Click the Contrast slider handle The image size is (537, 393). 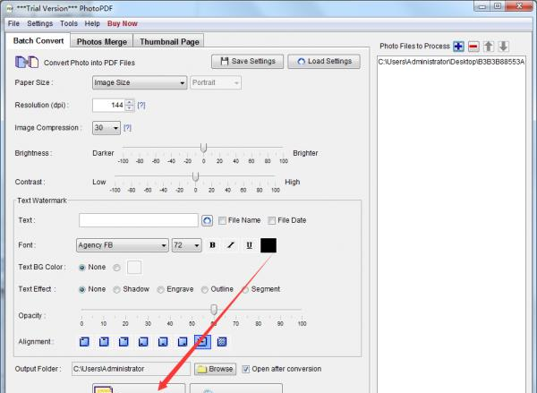195,176
